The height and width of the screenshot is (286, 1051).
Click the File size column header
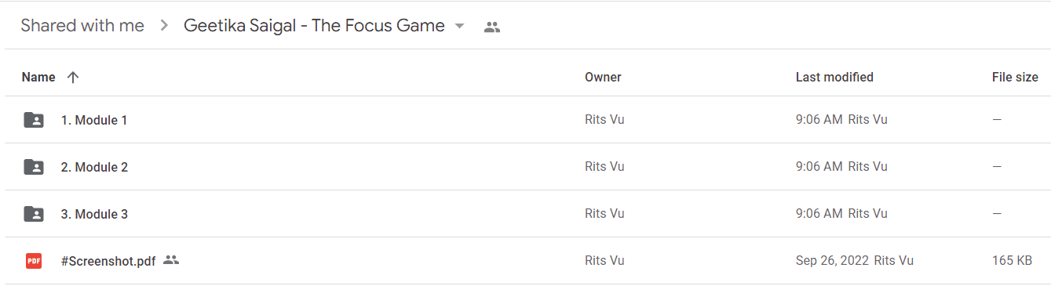pos(1015,77)
